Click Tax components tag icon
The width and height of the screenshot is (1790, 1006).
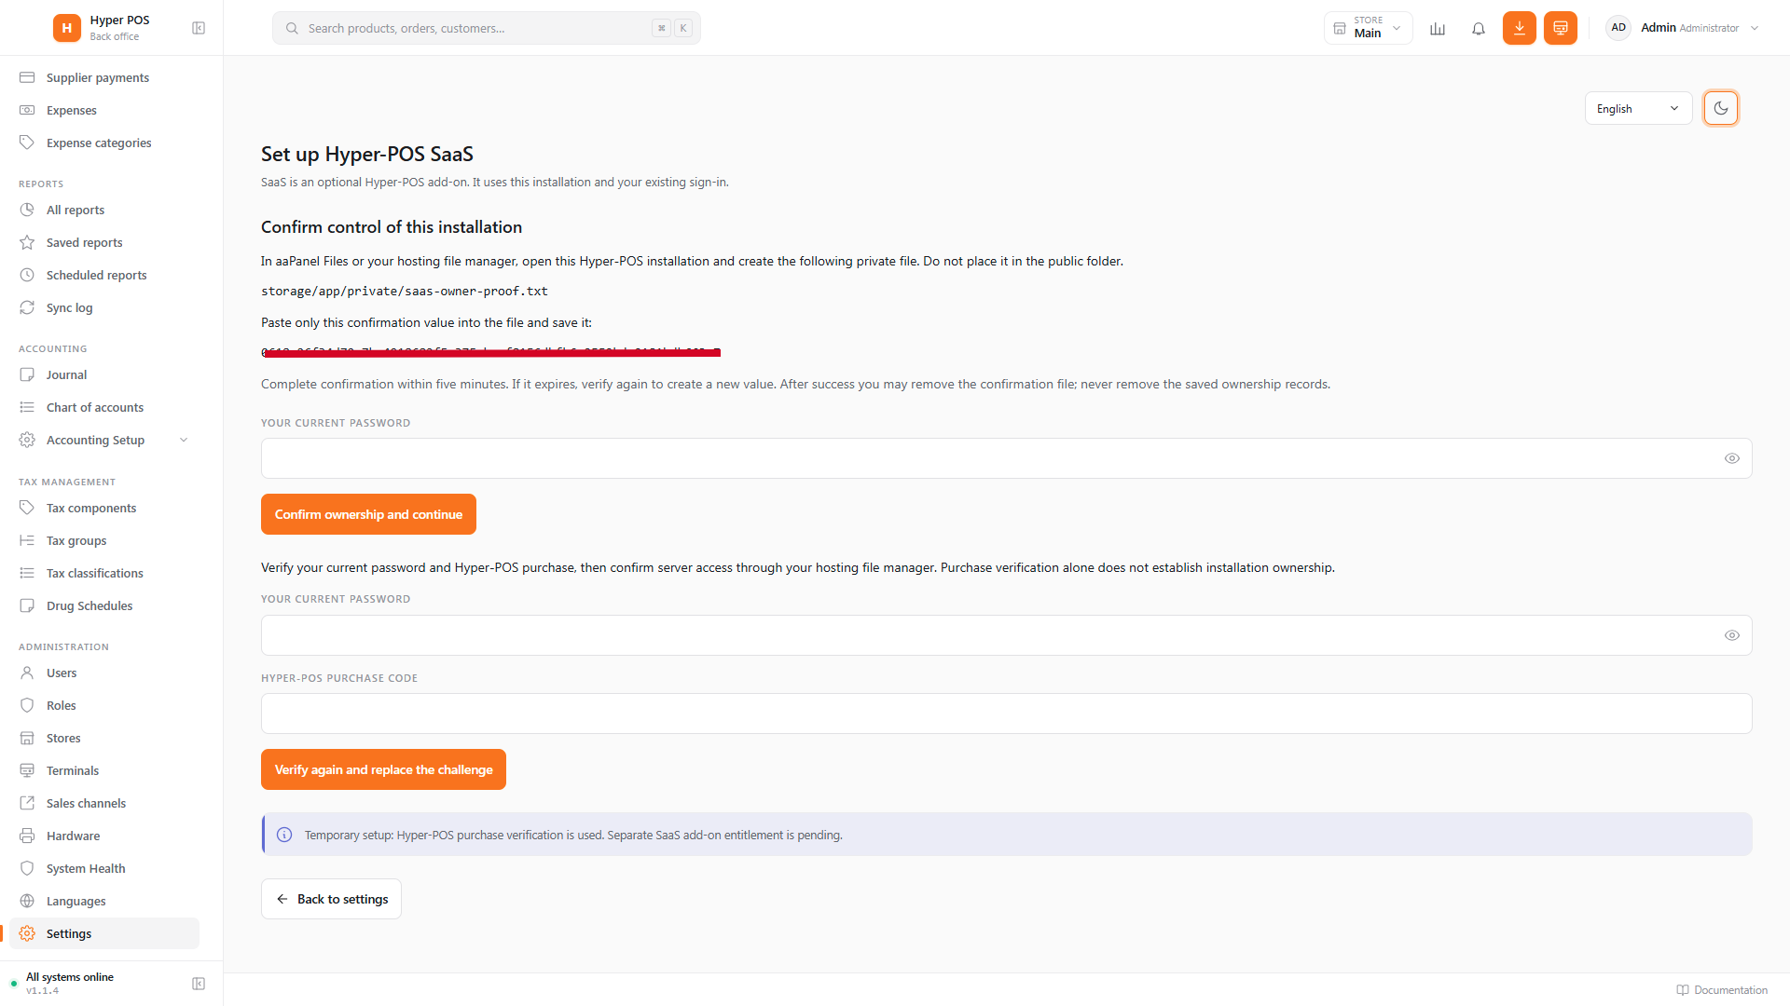coord(27,508)
